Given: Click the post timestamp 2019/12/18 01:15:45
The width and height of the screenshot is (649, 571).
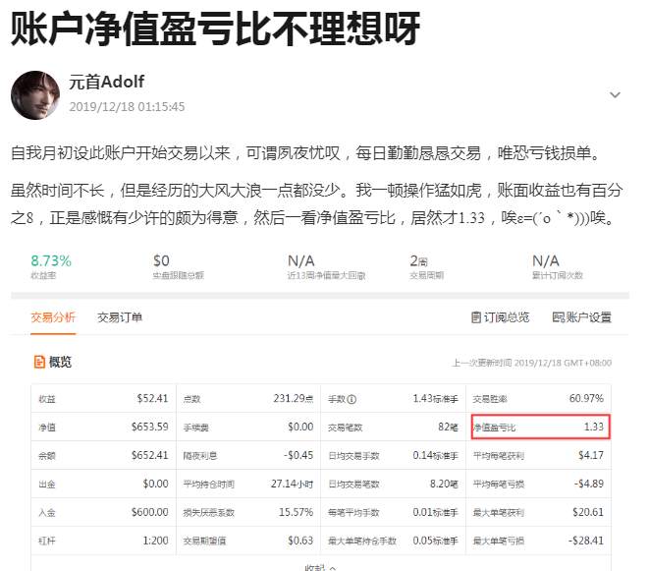Looking at the screenshot, I should click(127, 107).
